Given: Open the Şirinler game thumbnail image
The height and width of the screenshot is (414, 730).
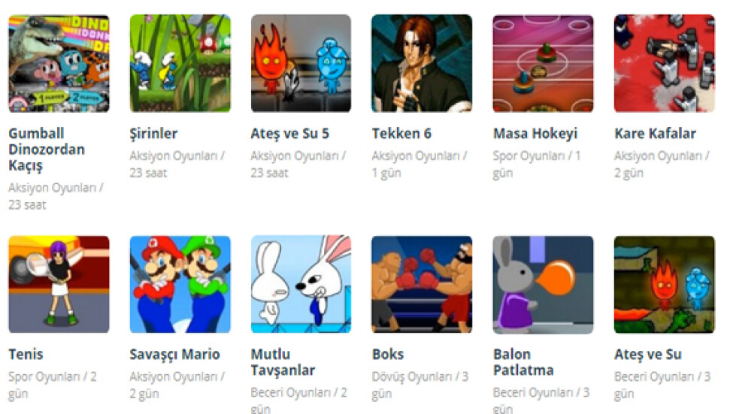Looking at the screenshot, I should [180, 63].
